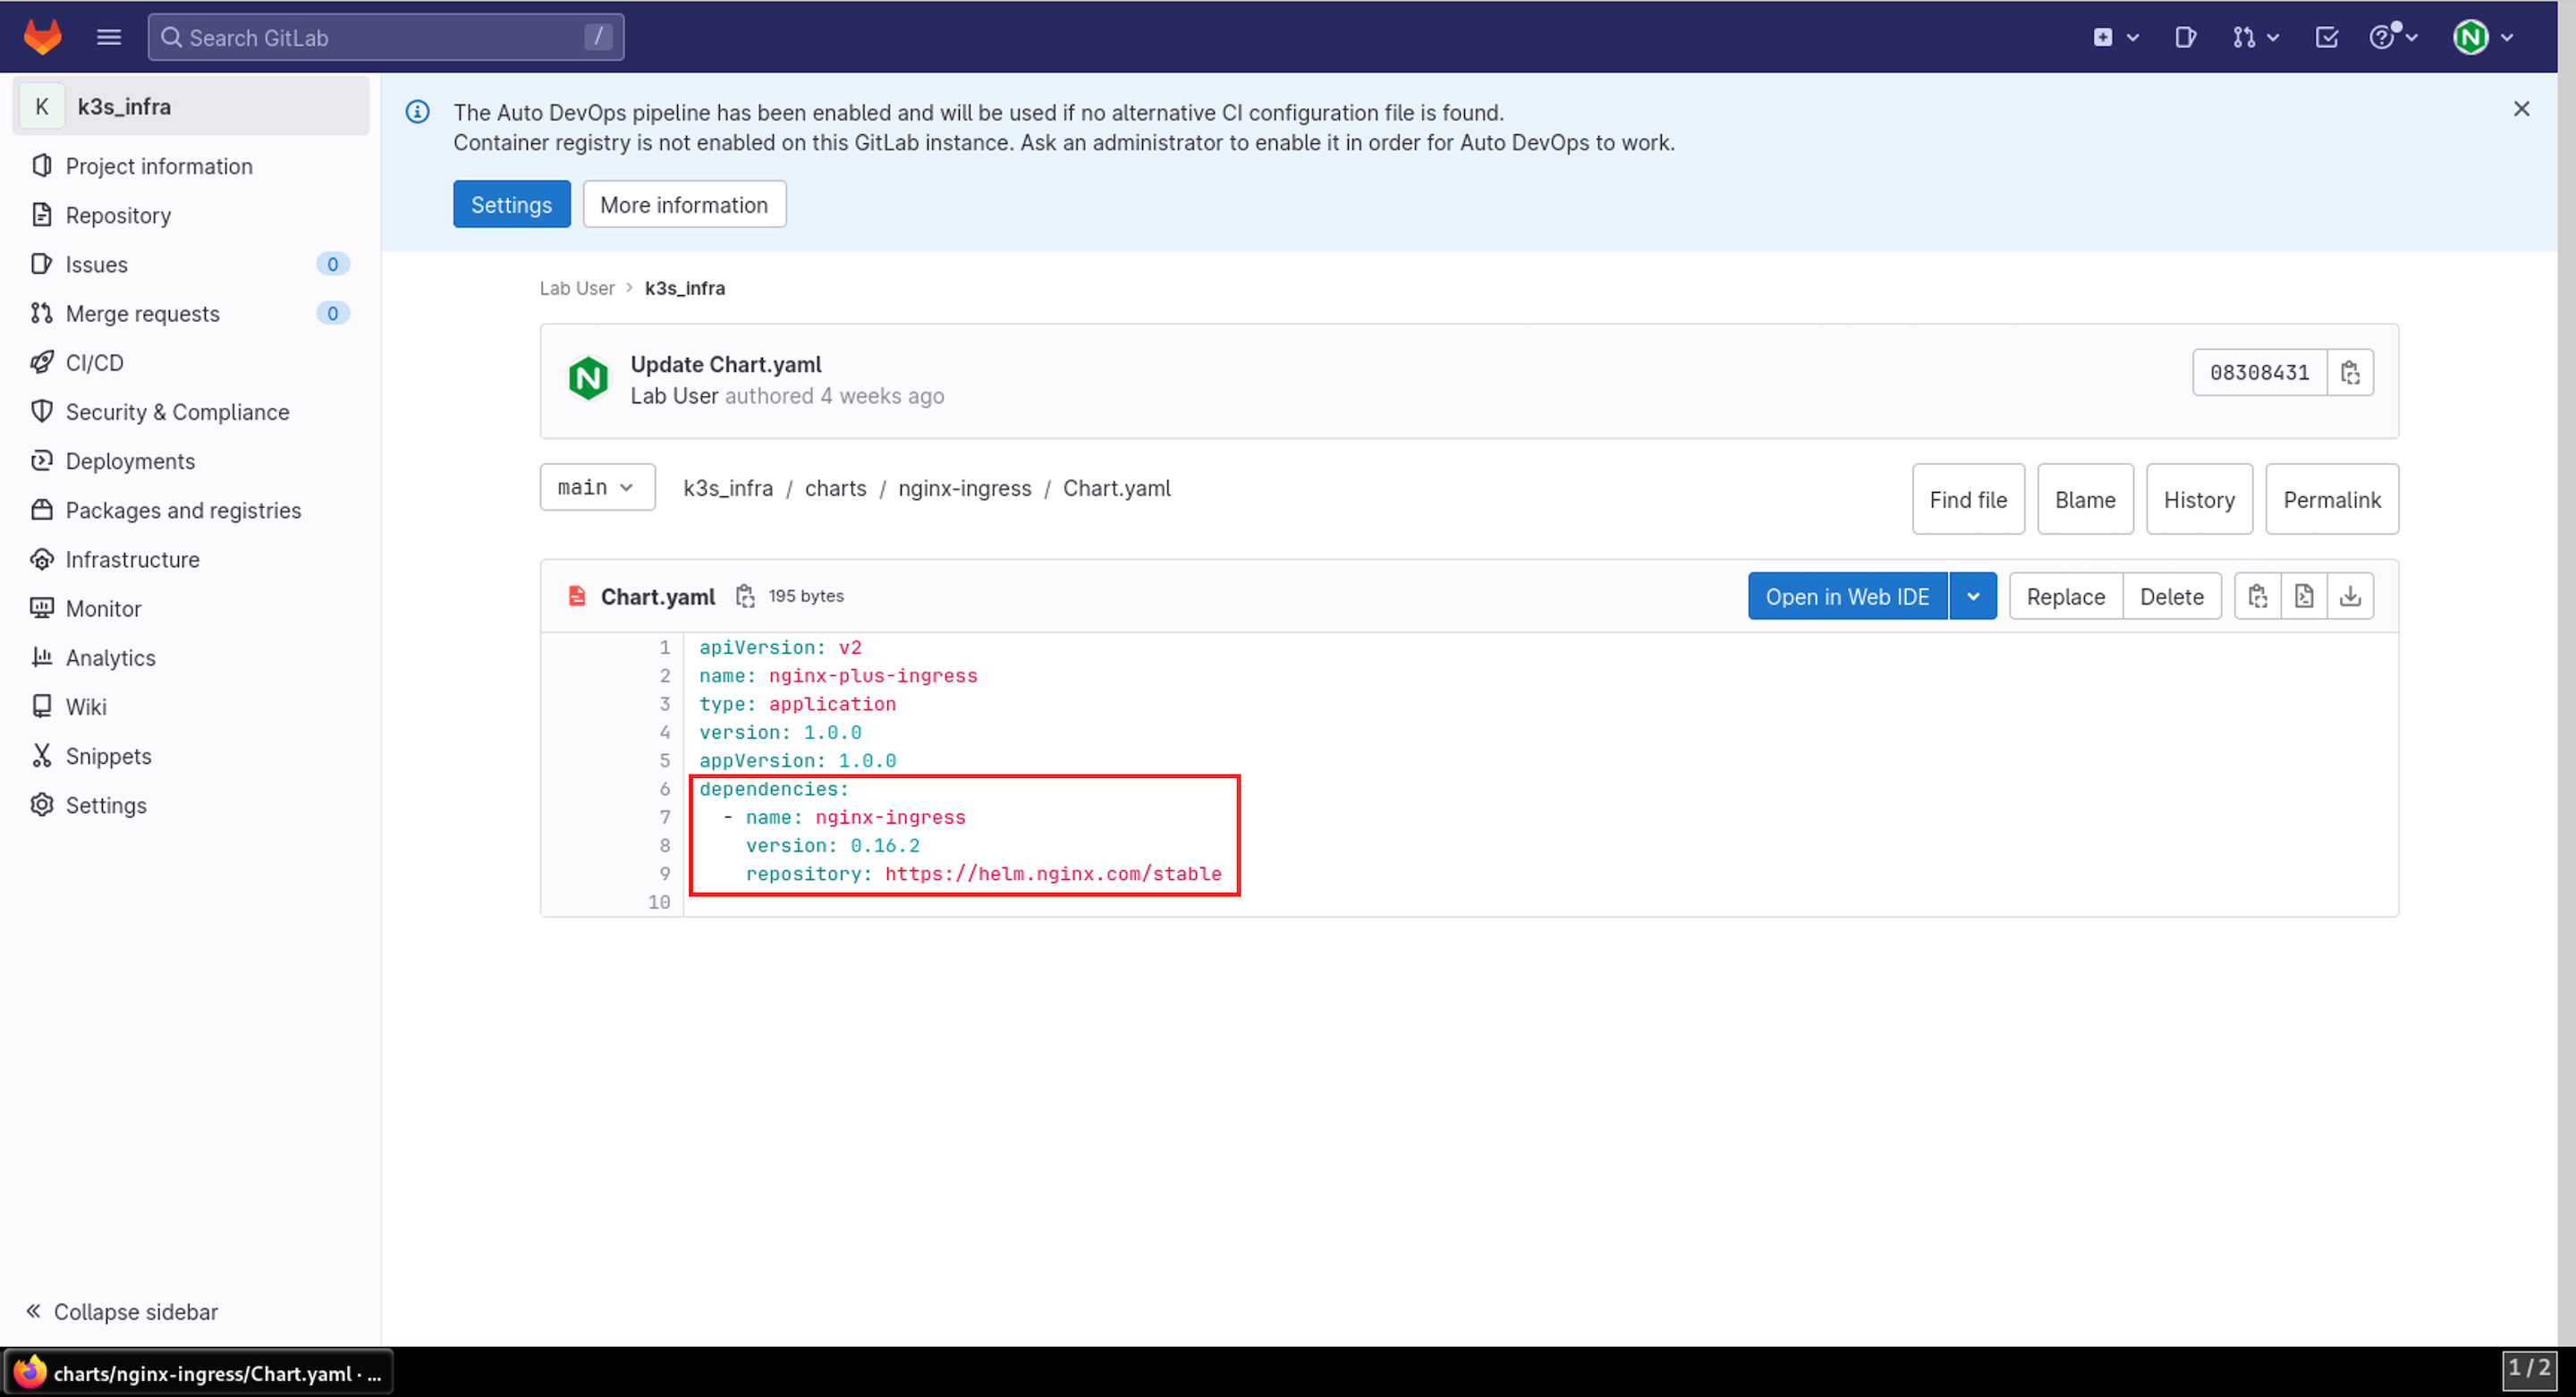Open Repository in sidebar

click(x=191, y=215)
